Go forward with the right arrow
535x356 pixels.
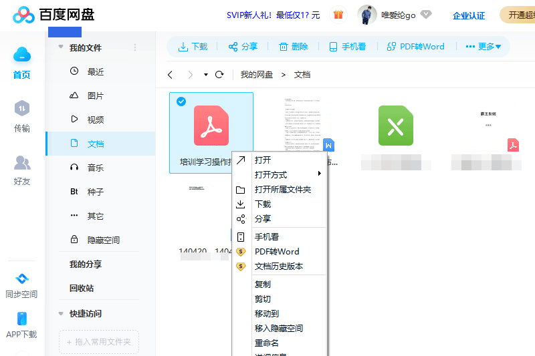191,75
